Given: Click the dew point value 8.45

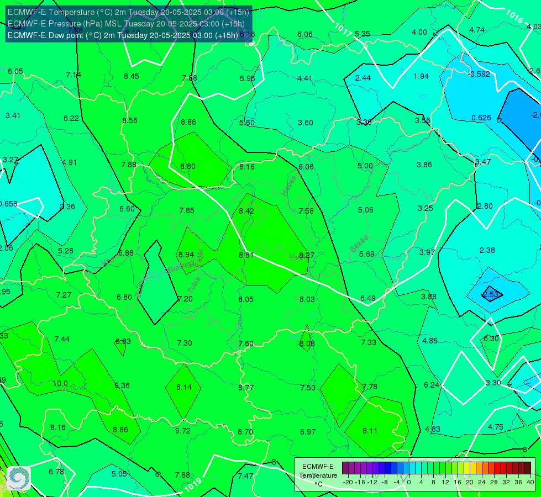Looking at the screenshot, I should 132,77.
